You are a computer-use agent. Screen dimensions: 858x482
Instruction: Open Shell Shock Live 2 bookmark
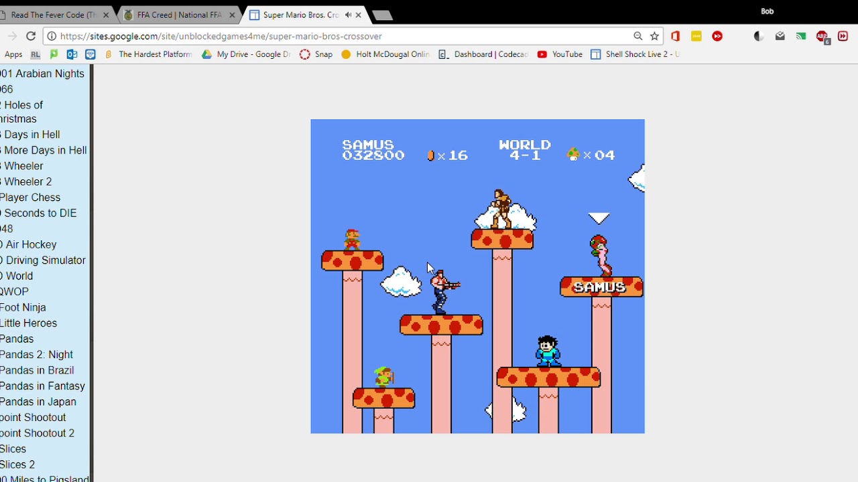click(635, 54)
